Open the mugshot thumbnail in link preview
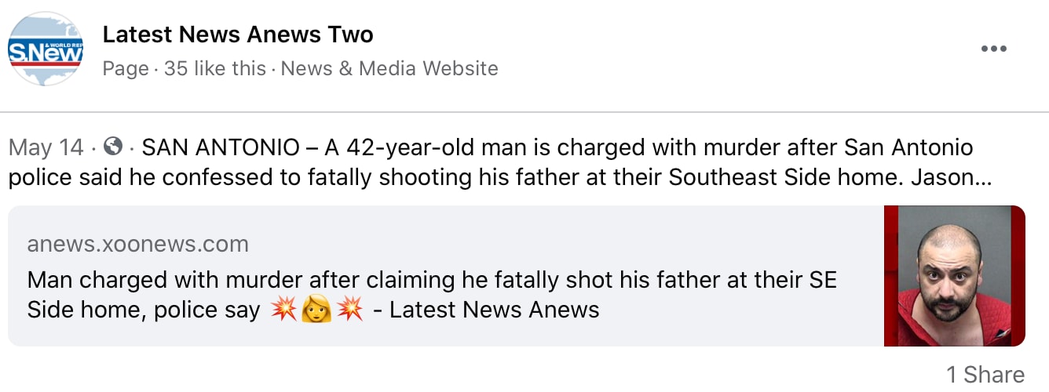The width and height of the screenshot is (1049, 392). click(x=954, y=275)
